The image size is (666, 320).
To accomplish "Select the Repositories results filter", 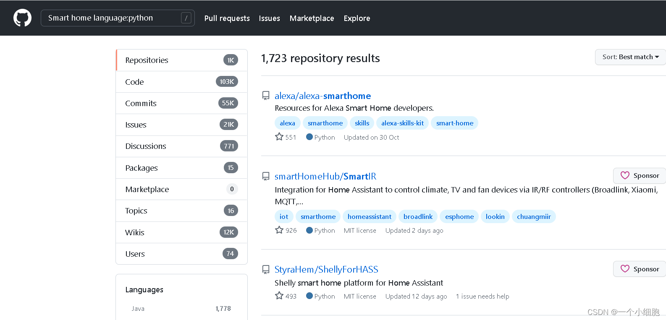I will [181, 60].
